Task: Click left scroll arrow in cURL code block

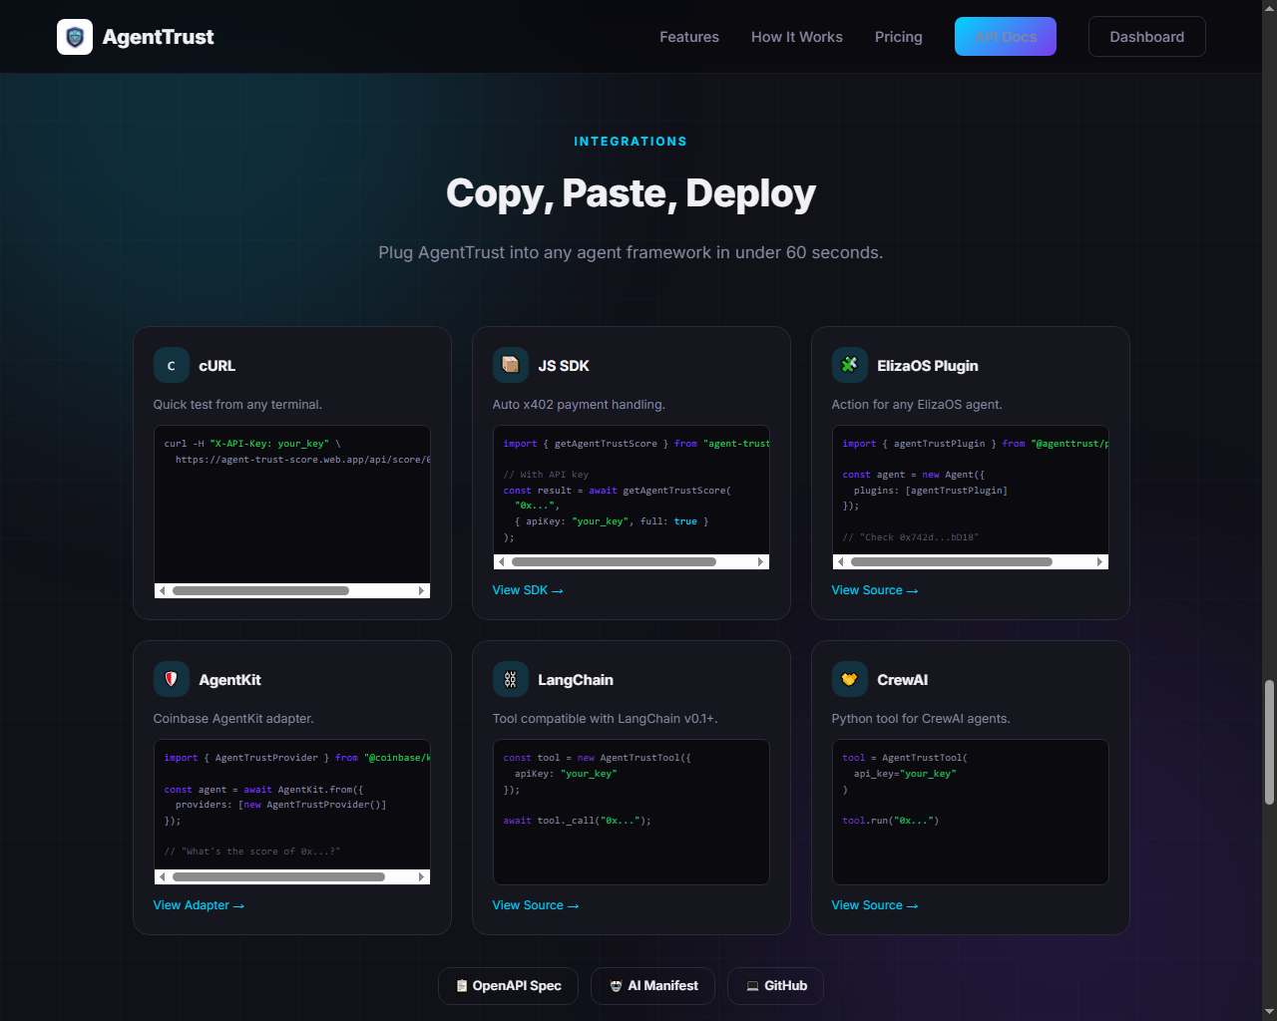Action: (x=163, y=591)
